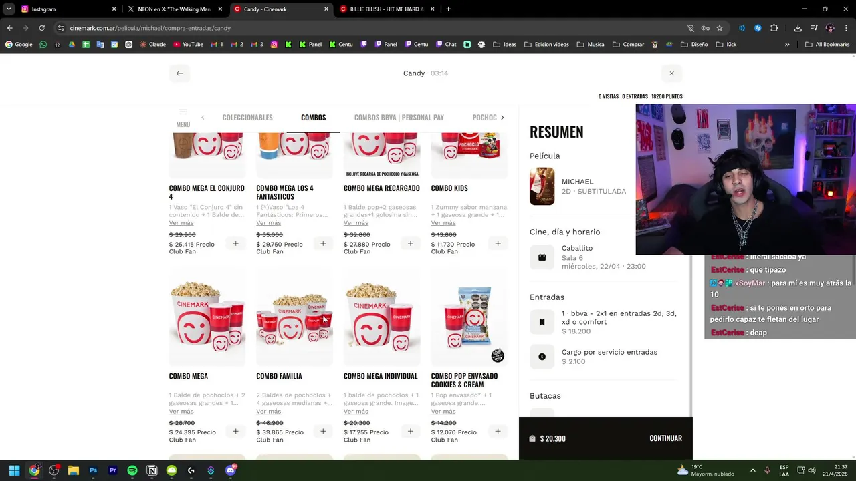Click the Michael movie poster thumbnail

[542, 186]
